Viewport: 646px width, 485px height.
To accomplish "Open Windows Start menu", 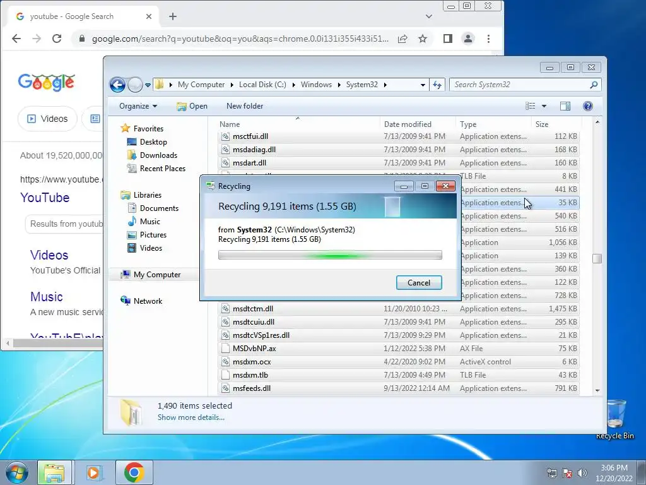I will pyautogui.click(x=16, y=472).
